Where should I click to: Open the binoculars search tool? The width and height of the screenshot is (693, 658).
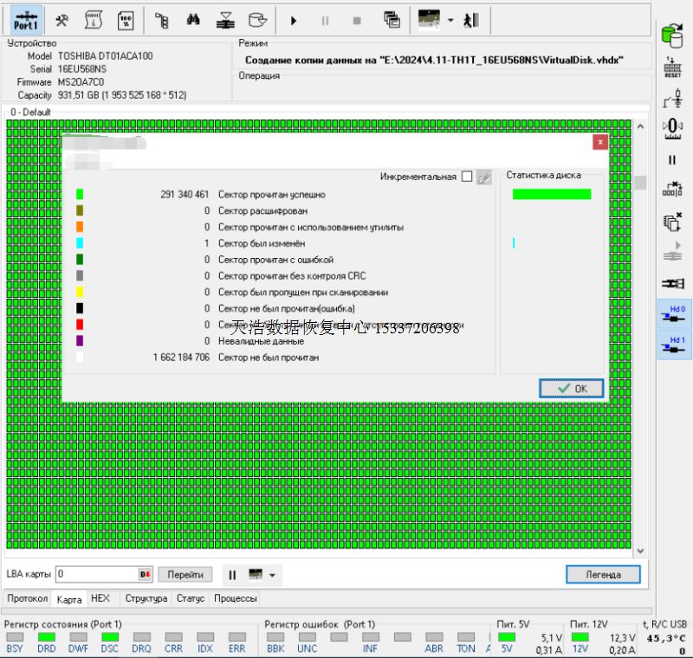click(194, 19)
